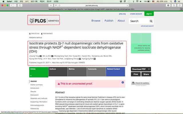
Task: Click the green sign in button
Action: (x=149, y=14)
